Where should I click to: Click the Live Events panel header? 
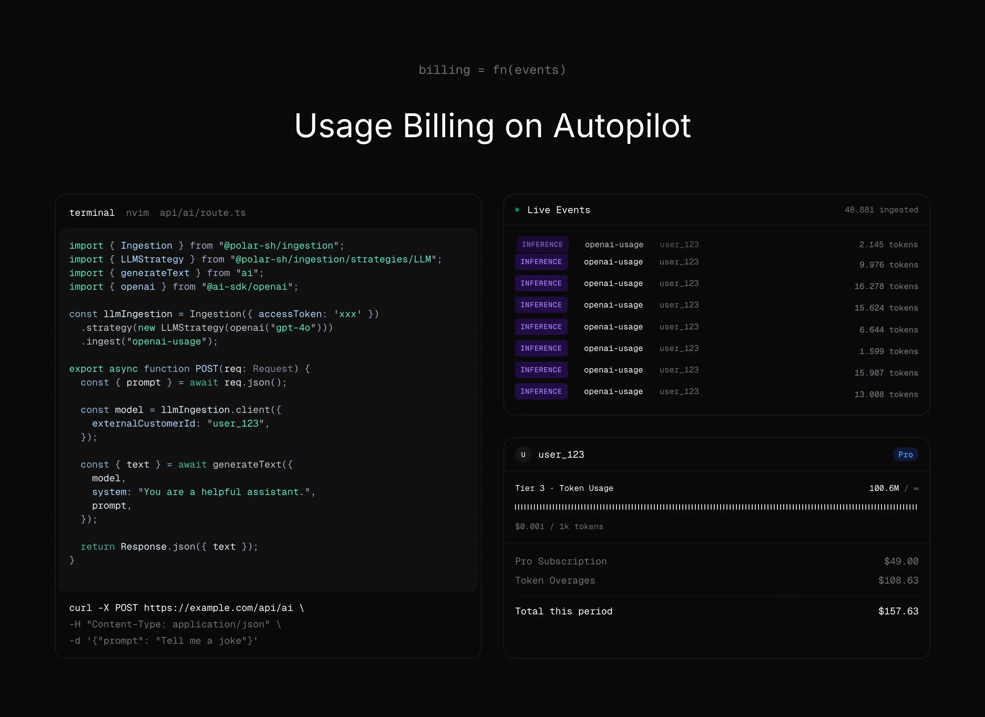coord(559,210)
